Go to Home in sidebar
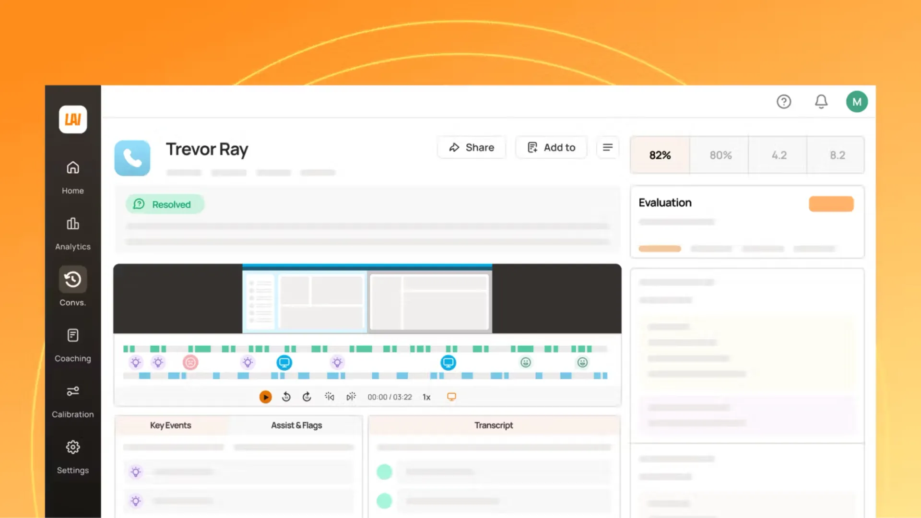Image resolution: width=921 pixels, height=518 pixels. point(73,177)
